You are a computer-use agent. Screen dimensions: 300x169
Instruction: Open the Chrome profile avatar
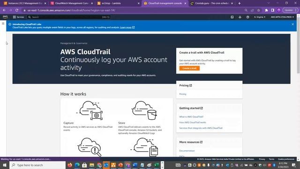pos(279,10)
